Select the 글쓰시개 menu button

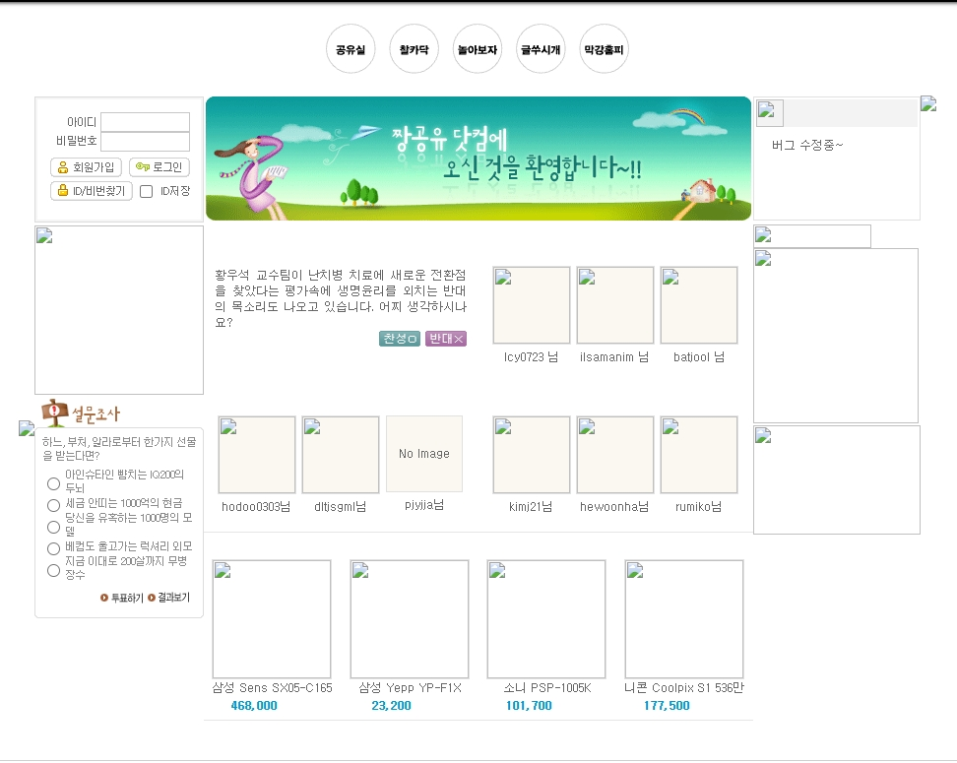[x=541, y=49]
